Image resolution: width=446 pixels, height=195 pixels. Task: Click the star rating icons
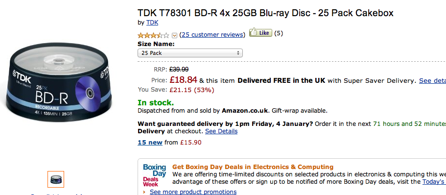pyautogui.click(x=153, y=35)
